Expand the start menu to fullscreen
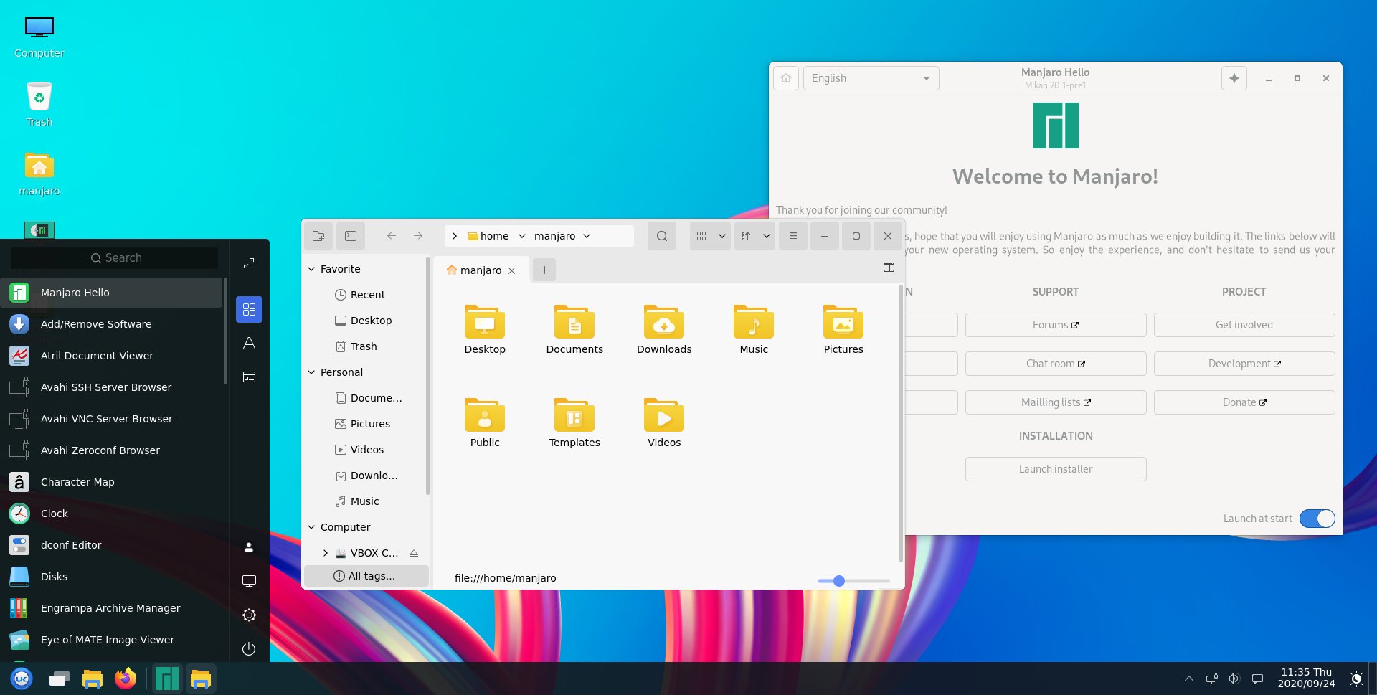Image resolution: width=1377 pixels, height=695 pixels. point(249,263)
